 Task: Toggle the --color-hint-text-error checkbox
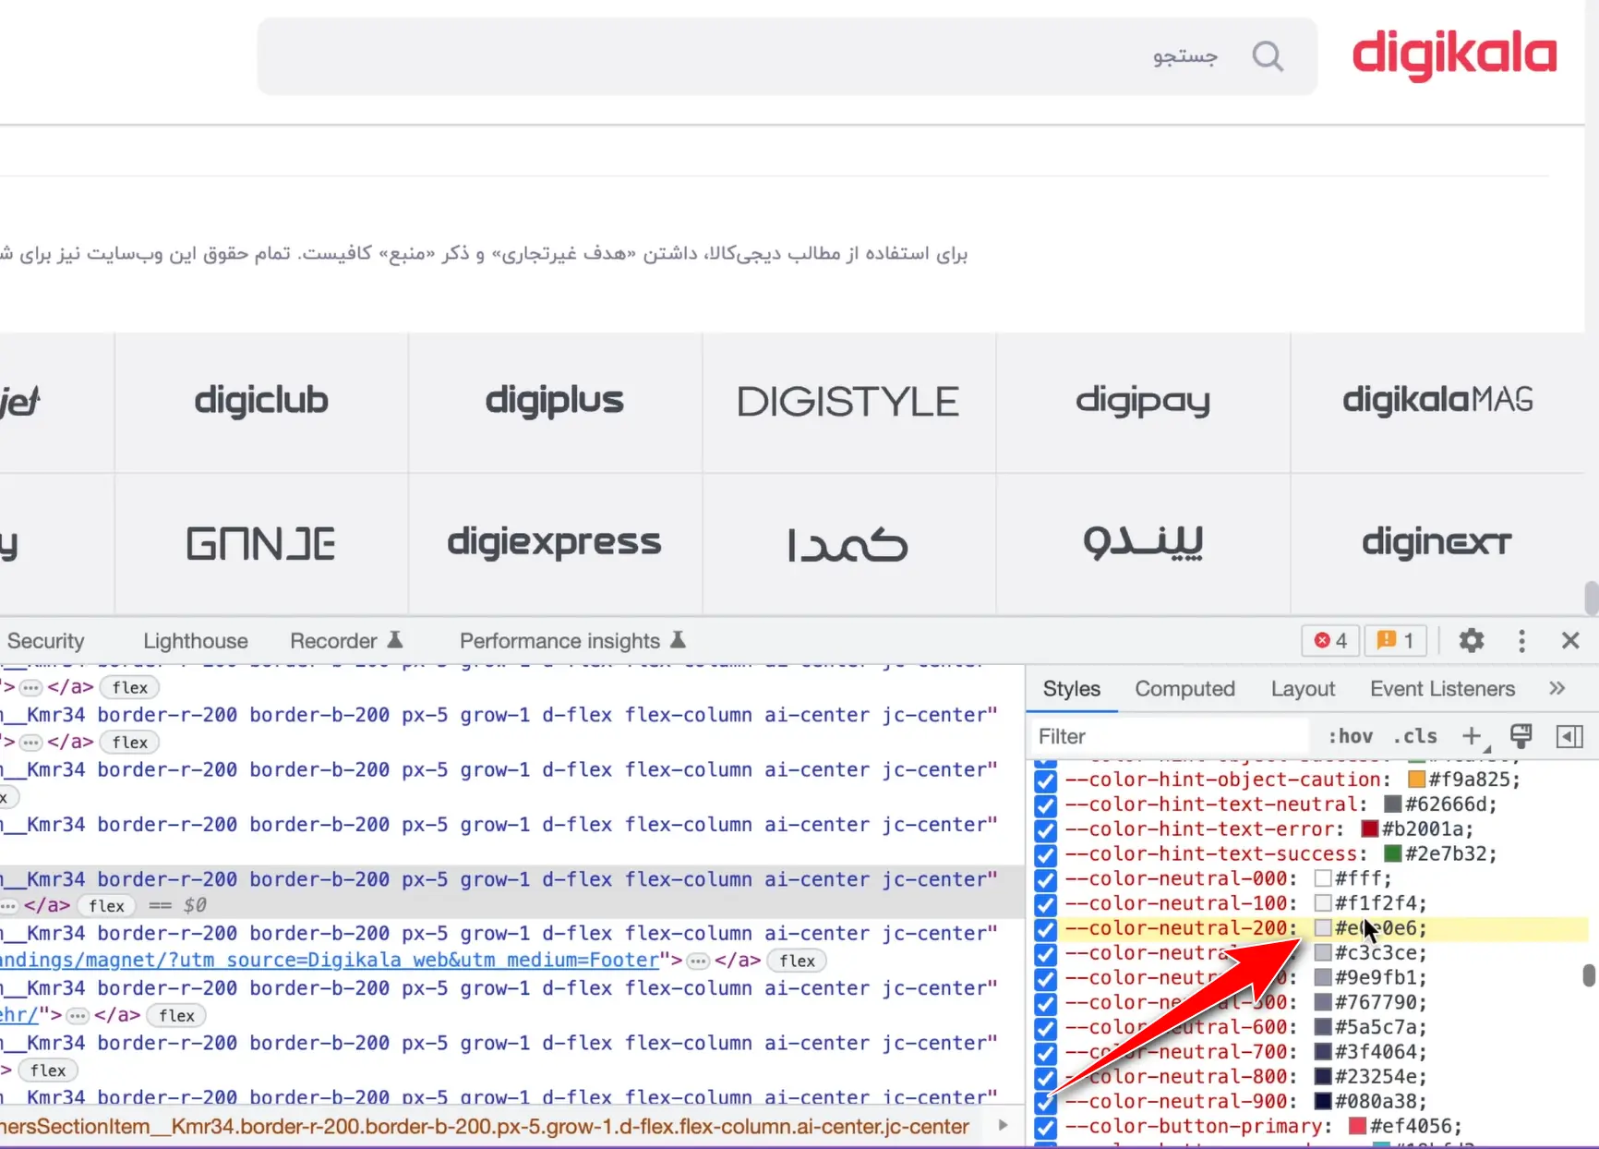pos(1045,830)
